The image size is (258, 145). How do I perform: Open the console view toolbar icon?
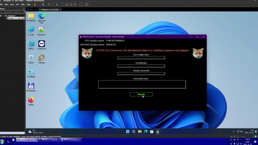click(81, 4)
